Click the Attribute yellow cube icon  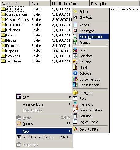pyautogui.click(x=75, y=93)
